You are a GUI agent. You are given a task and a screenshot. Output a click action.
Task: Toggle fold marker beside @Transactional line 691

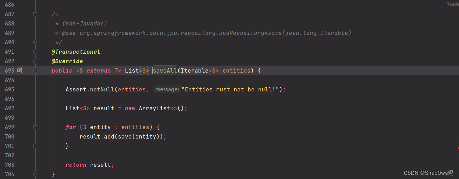coord(35,52)
